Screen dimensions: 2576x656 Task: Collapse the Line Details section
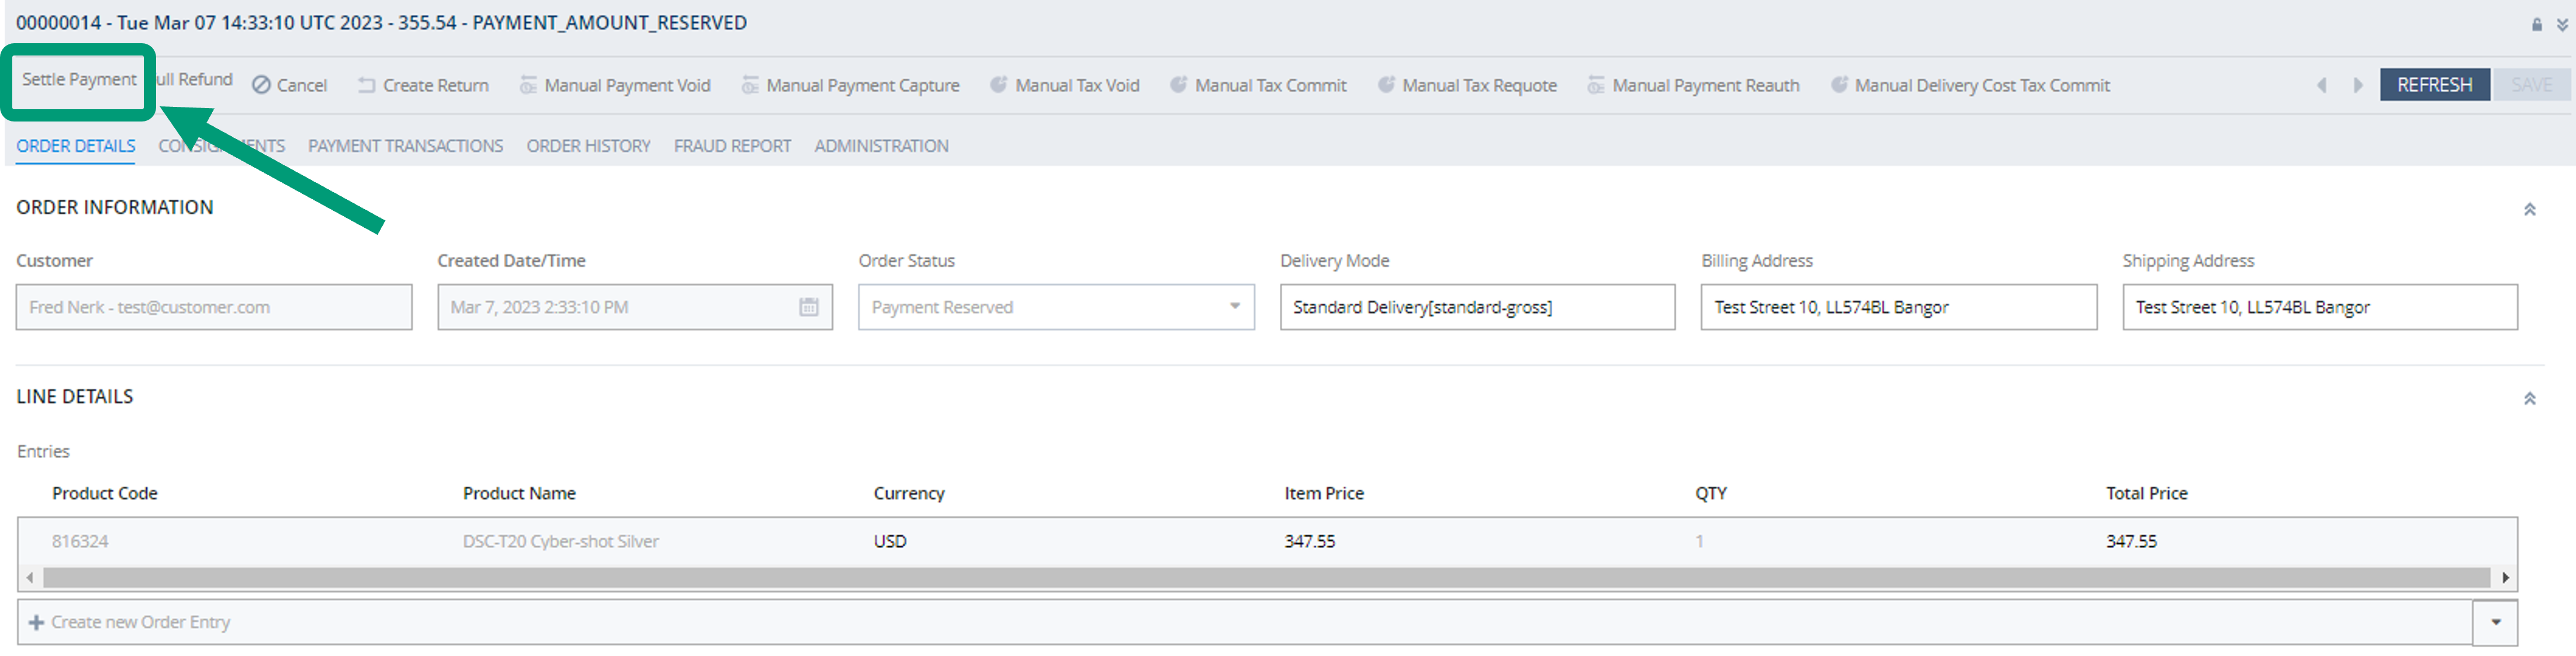2529,398
